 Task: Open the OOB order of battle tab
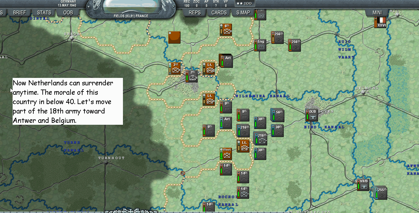point(68,13)
